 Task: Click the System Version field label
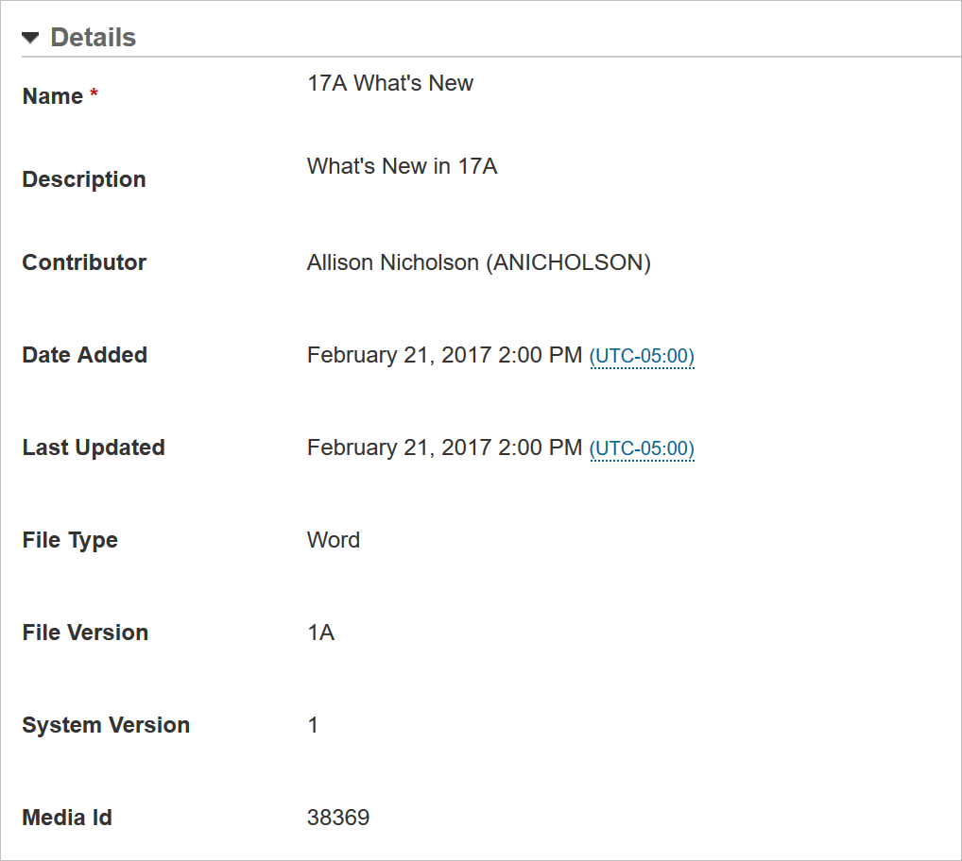106,725
